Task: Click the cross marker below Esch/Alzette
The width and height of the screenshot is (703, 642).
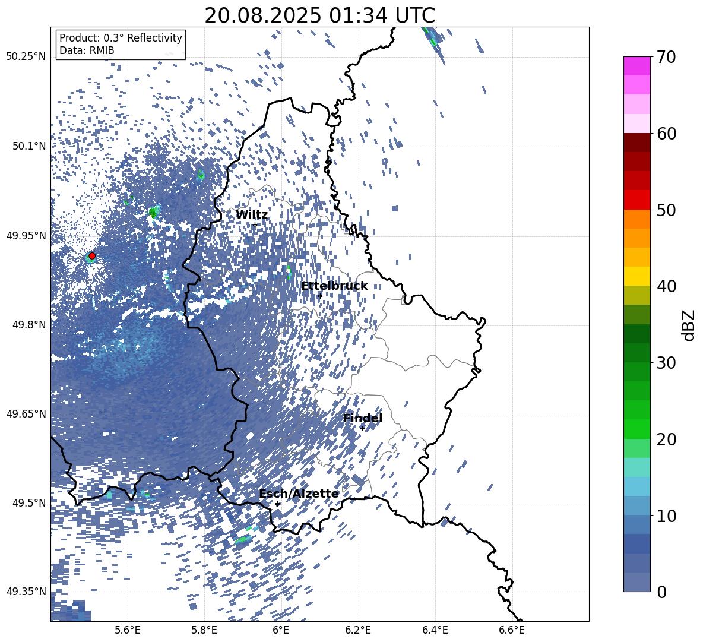Action: pos(277,504)
